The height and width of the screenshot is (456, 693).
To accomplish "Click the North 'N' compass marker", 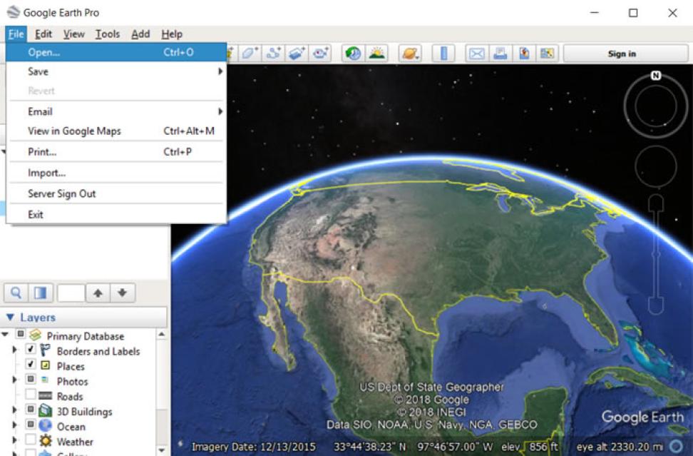I will (x=656, y=76).
